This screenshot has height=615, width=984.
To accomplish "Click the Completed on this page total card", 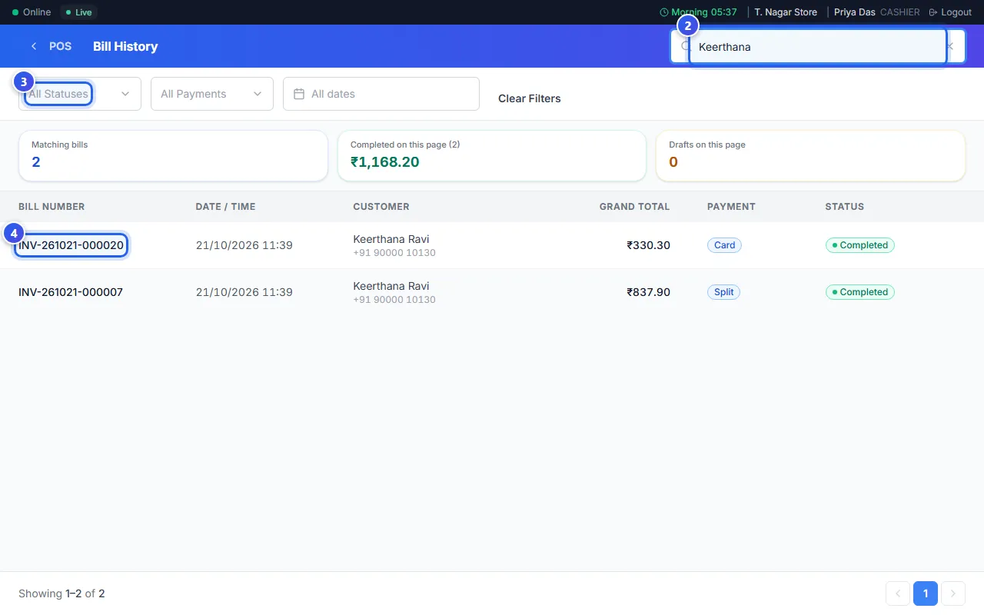I will (492, 156).
